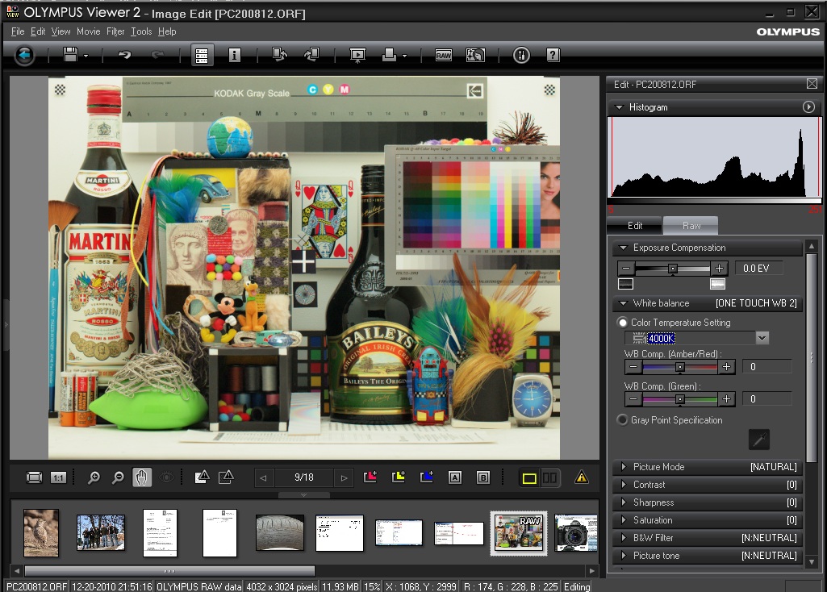Pick gray point with the eyedropper
Image resolution: width=827 pixels, height=592 pixels.
point(759,440)
